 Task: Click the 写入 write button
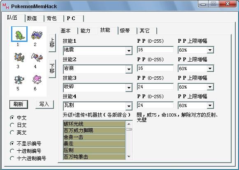click(44, 104)
